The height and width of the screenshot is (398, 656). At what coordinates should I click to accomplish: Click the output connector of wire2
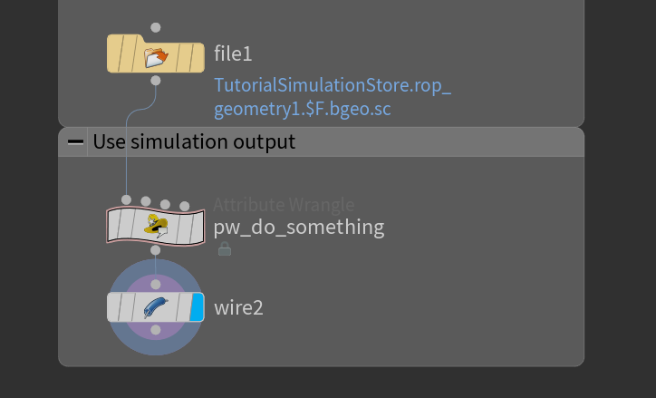tap(156, 330)
